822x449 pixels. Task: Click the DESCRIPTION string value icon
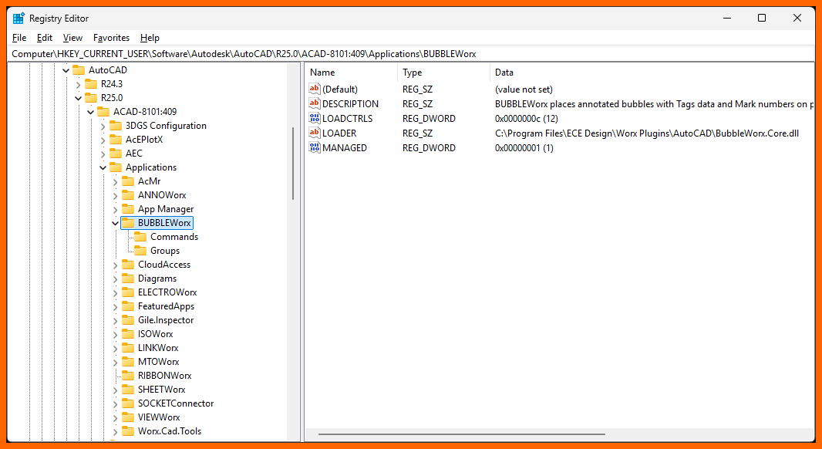tap(315, 104)
